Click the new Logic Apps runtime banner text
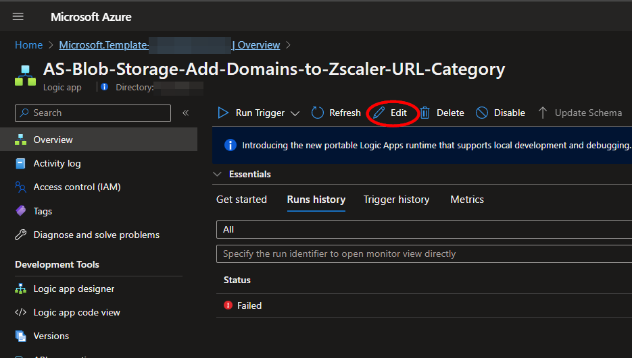 click(437, 145)
